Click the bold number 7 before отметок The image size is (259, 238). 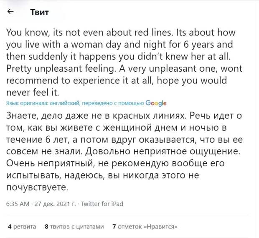(x=114, y=226)
